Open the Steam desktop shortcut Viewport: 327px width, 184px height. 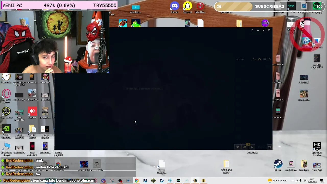[x=278, y=165]
